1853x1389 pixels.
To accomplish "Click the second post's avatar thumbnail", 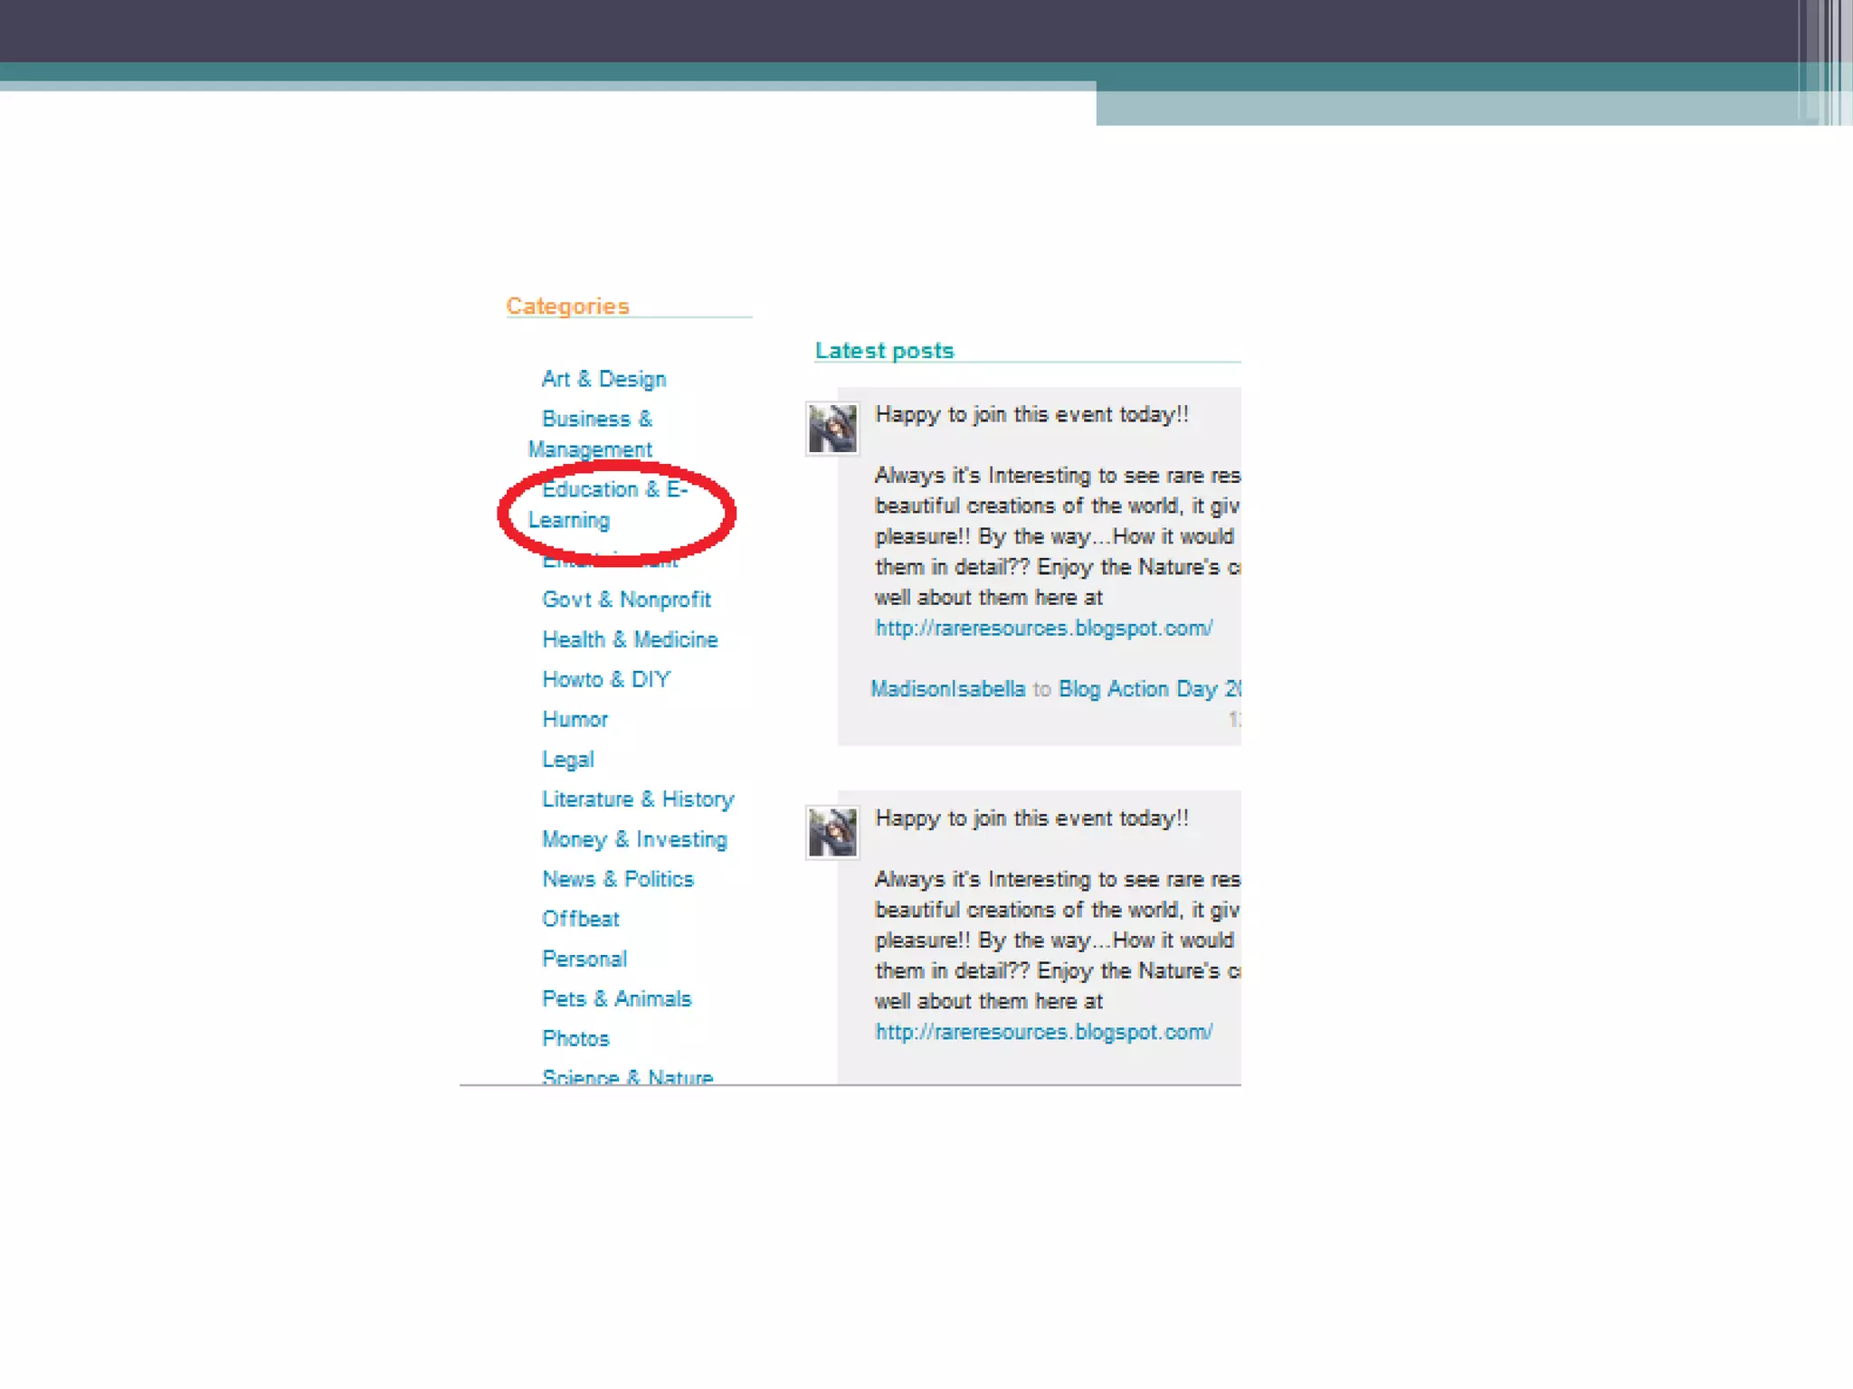I will [x=832, y=833].
